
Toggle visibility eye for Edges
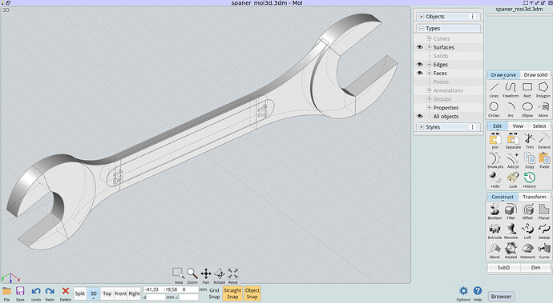[x=420, y=65]
